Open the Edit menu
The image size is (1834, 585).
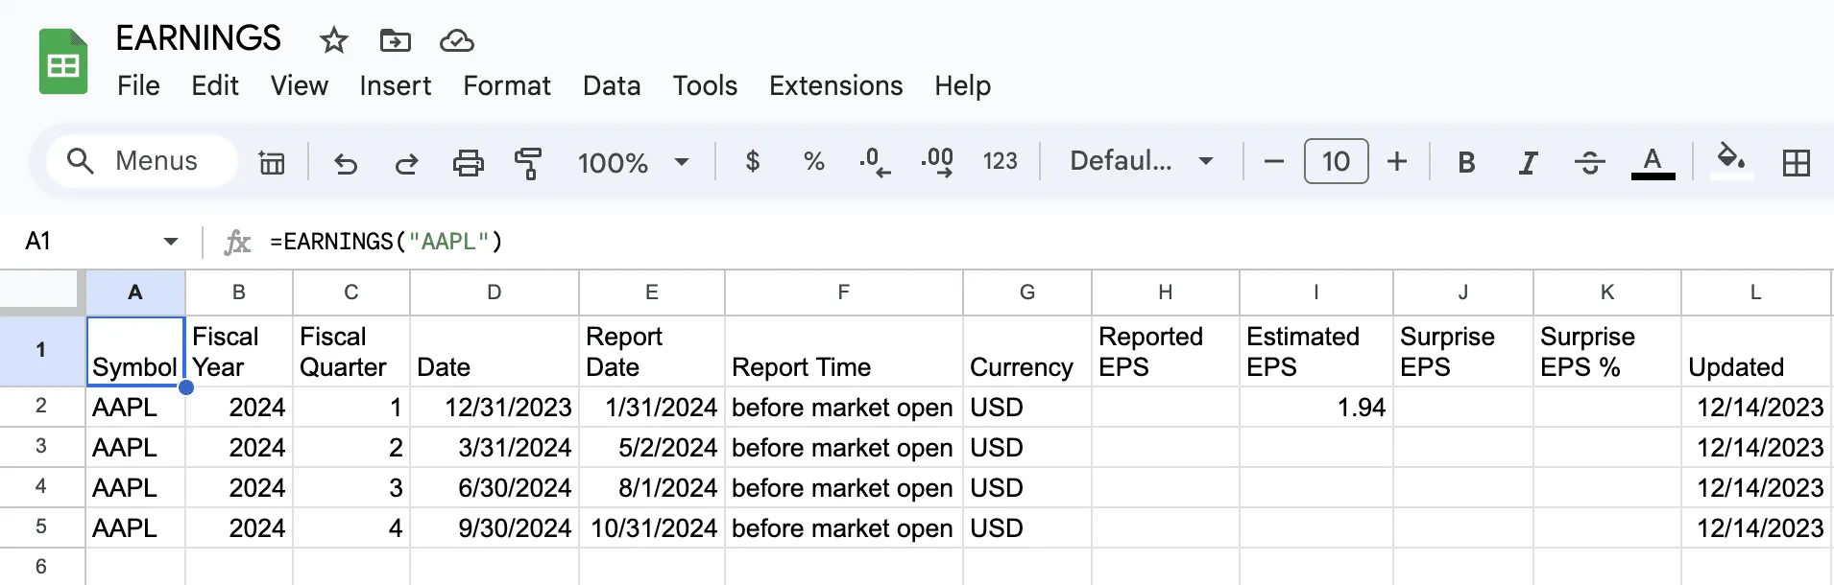pyautogui.click(x=215, y=85)
